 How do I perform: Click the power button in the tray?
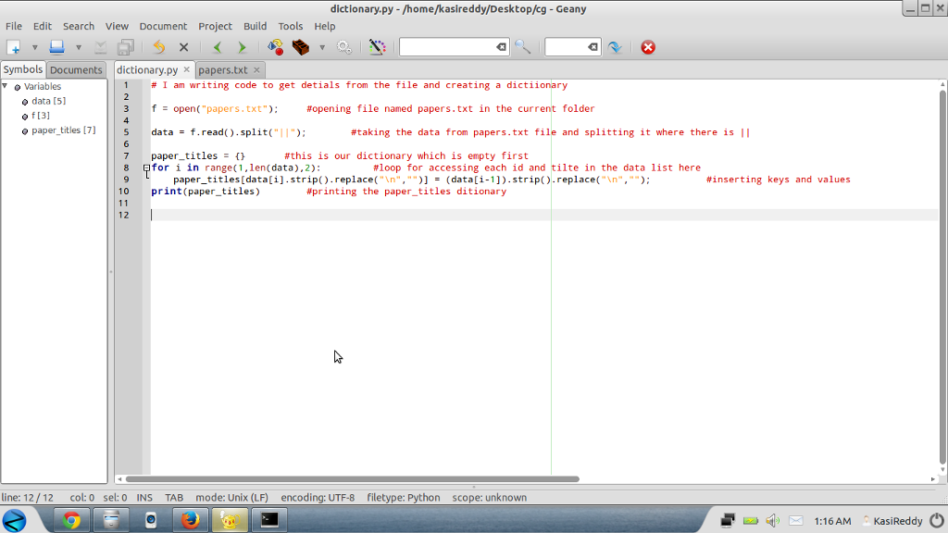[x=937, y=520]
